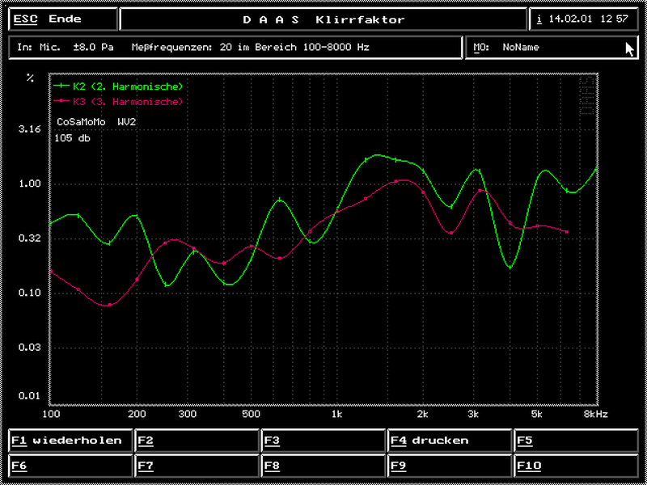Open the date and time info box
The width and height of the screenshot is (647, 485).
[x=584, y=19]
